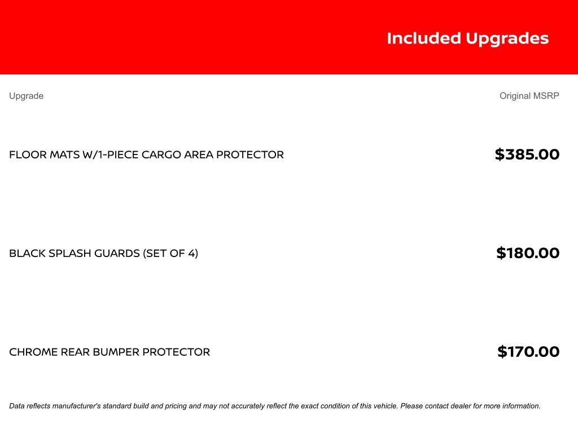Click the word "Included" in the red banner
The height and width of the screenshot is (433, 578).
tap(423, 38)
